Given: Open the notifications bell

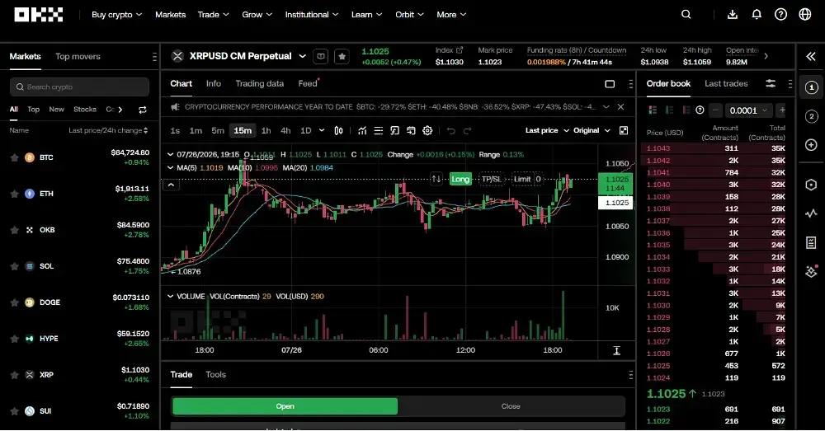Looking at the screenshot, I should 757,15.
